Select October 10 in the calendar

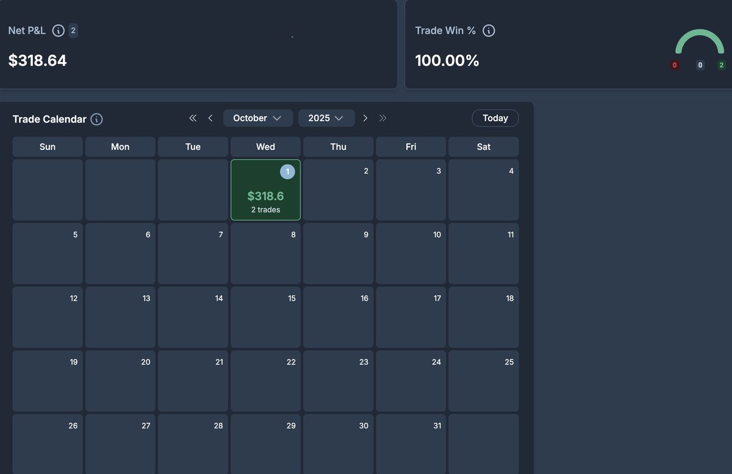[x=411, y=253]
